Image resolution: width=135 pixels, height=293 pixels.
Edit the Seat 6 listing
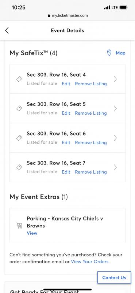pos(66,142)
